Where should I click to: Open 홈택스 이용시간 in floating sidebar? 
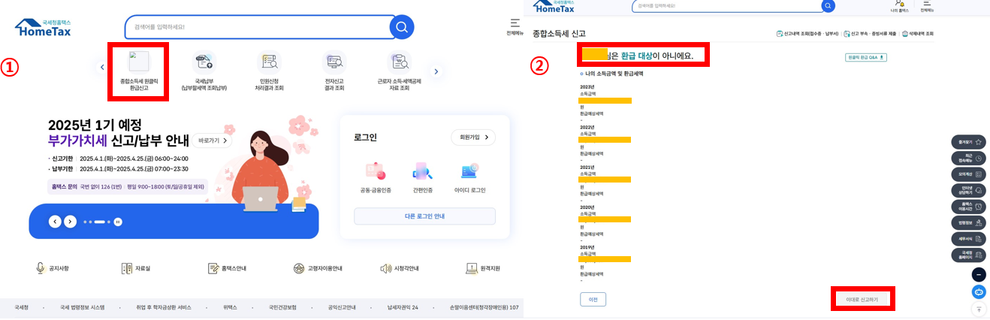click(968, 207)
